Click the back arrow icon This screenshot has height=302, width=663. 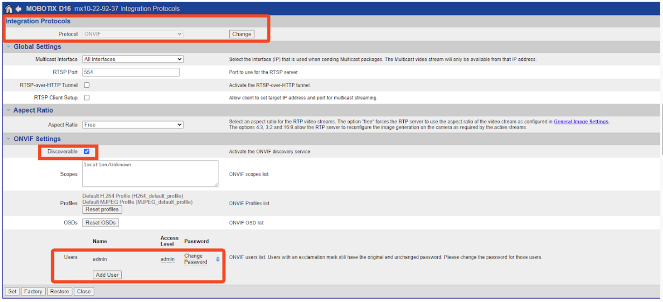[x=18, y=9]
